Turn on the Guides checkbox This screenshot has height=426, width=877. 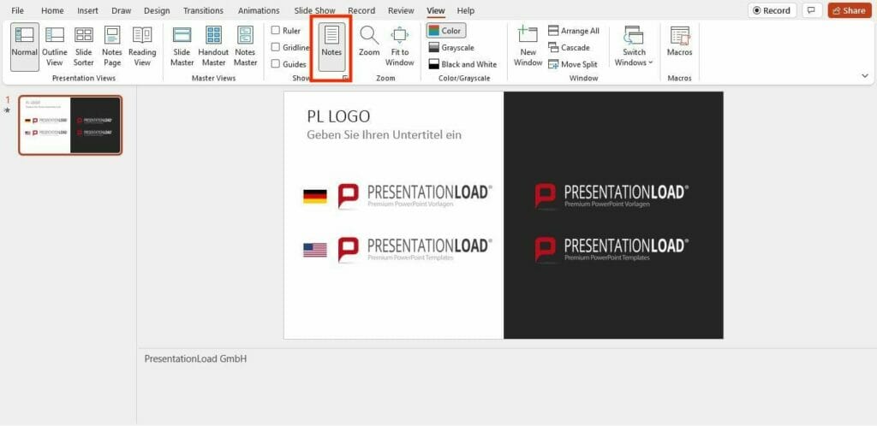click(x=276, y=64)
